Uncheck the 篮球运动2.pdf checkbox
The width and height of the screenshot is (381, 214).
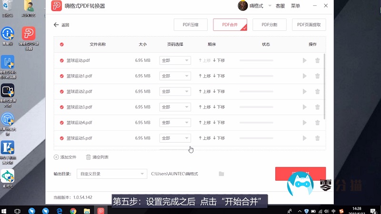62,91
